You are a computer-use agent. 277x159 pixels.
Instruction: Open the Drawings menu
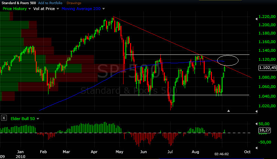pos(74,3)
